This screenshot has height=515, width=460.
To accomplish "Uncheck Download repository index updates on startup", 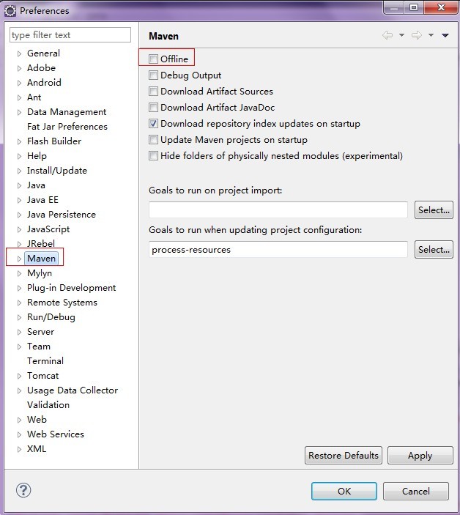I will (153, 124).
